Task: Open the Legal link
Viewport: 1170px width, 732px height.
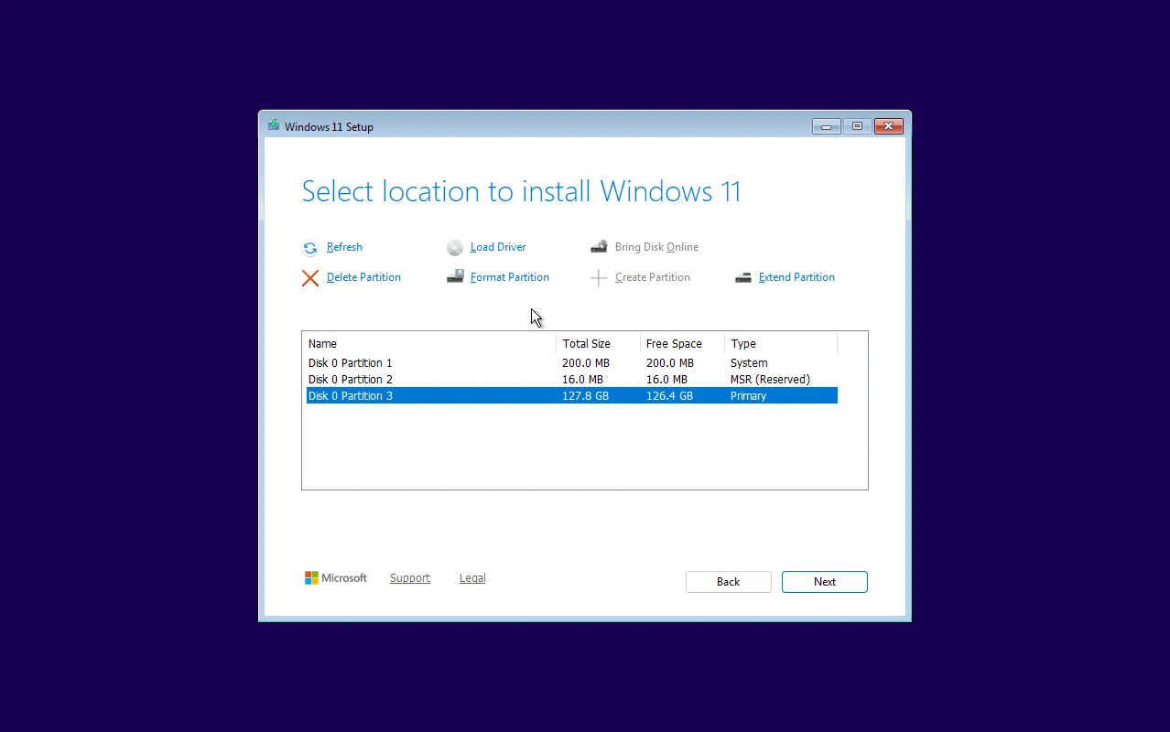Action: (x=472, y=577)
